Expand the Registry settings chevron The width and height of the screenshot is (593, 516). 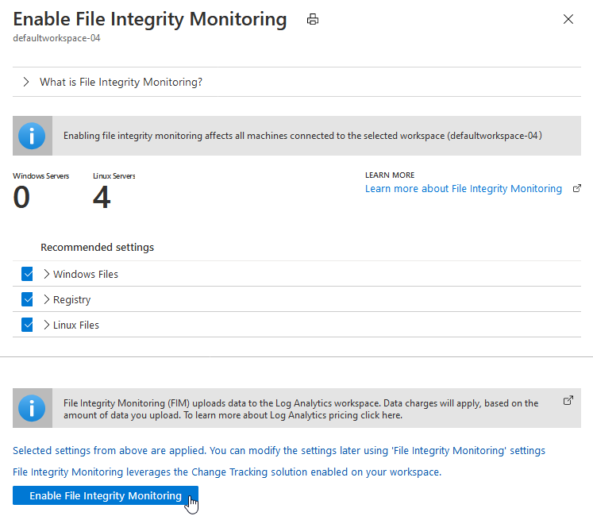pos(47,299)
